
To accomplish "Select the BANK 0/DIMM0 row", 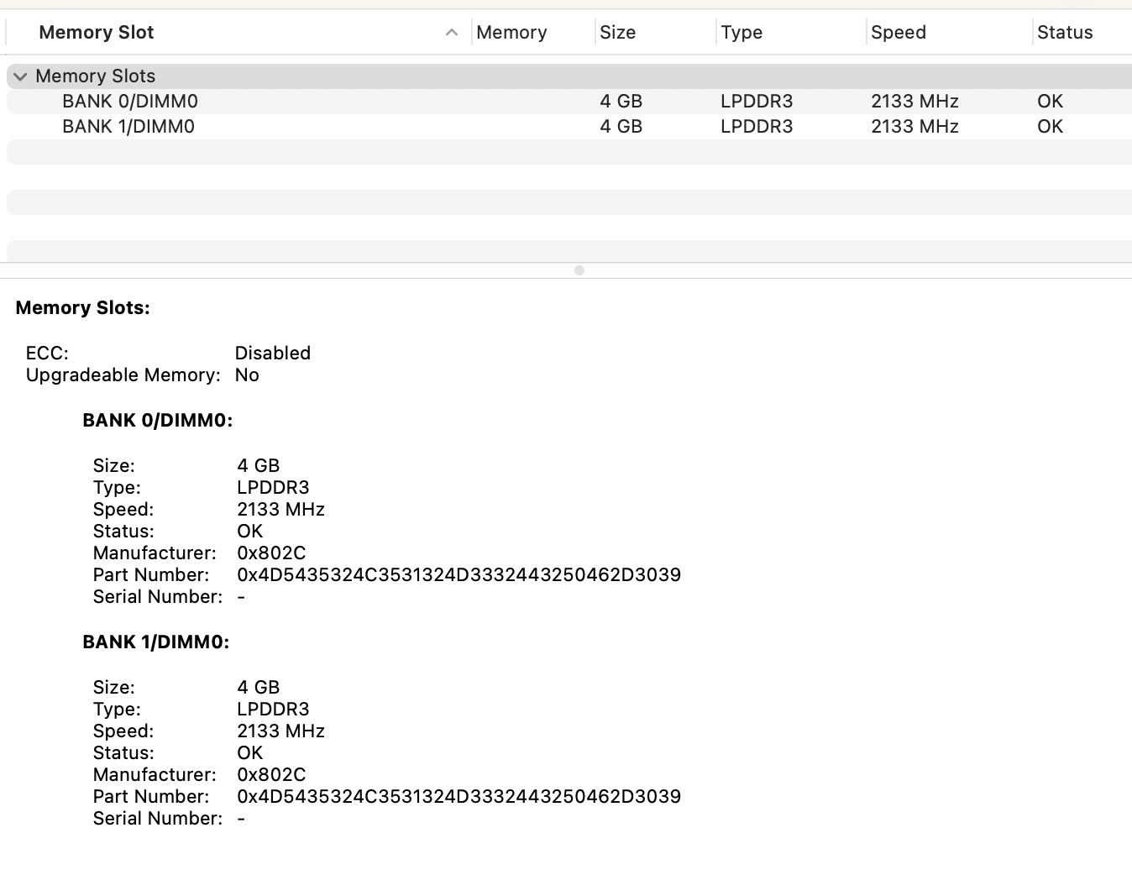I will [x=569, y=102].
